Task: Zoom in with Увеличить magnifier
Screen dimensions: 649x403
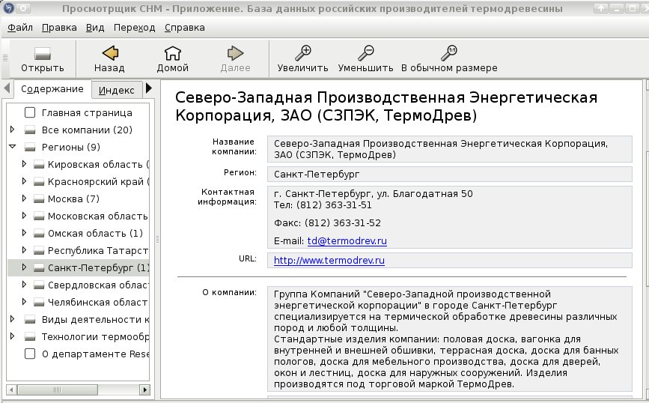Action: click(x=302, y=53)
